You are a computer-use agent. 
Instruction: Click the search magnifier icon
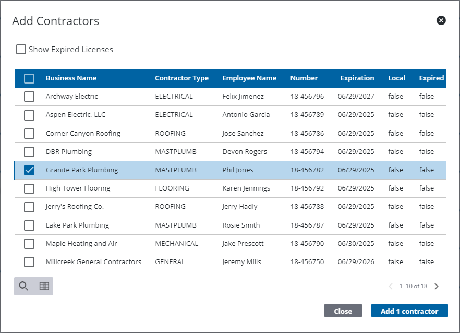(23, 286)
